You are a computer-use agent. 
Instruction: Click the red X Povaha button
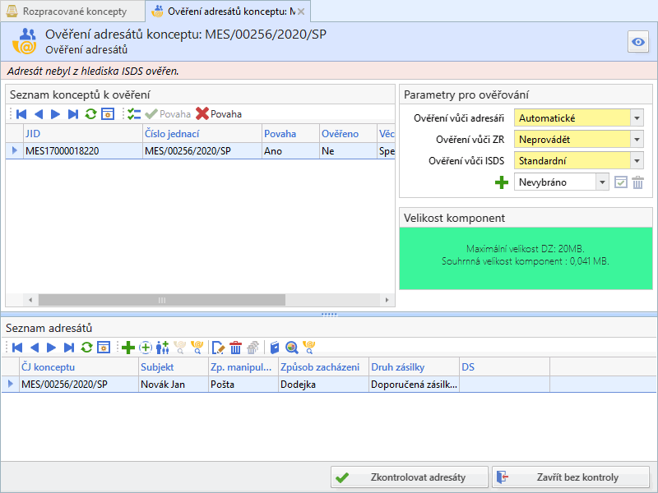tap(219, 114)
